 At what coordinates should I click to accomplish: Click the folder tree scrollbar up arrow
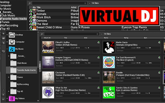tap(38, 32)
